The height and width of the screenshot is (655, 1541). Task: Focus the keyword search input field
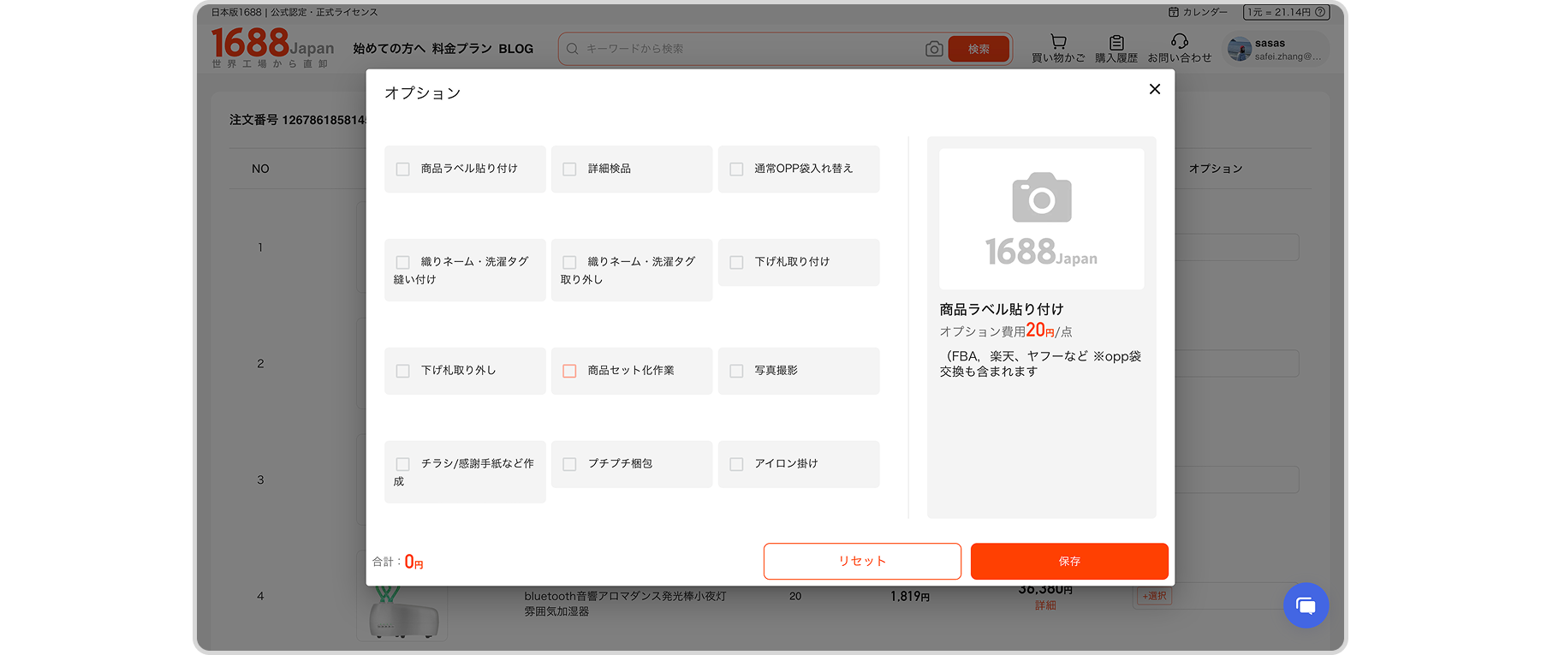click(x=745, y=49)
